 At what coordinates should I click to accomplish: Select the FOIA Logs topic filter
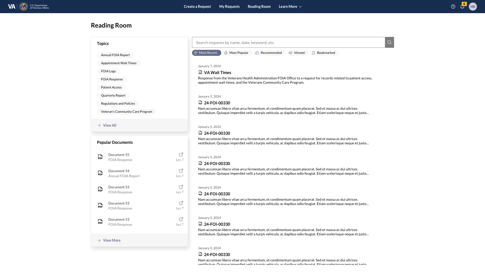[108, 71]
